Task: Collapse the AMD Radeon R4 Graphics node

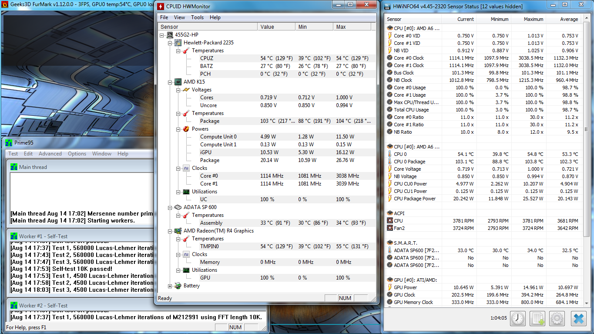Action: click(x=170, y=231)
